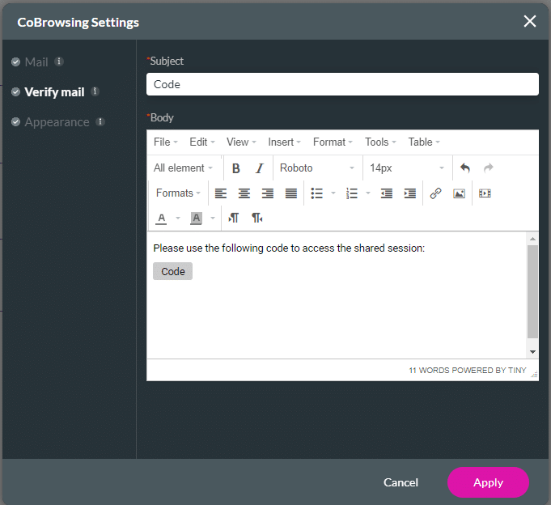551x505 pixels.
Task: Click the Subject input field
Action: tap(342, 84)
